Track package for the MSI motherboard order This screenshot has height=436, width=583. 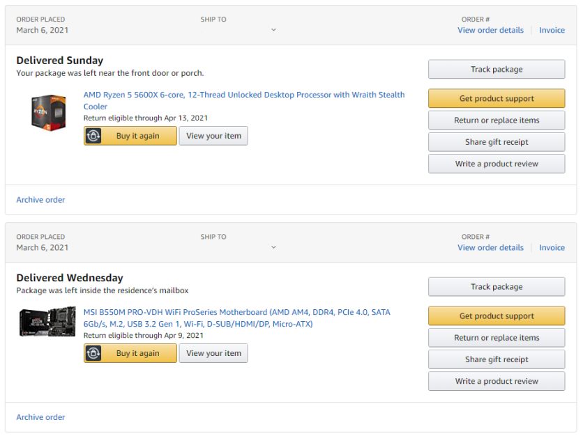[497, 287]
